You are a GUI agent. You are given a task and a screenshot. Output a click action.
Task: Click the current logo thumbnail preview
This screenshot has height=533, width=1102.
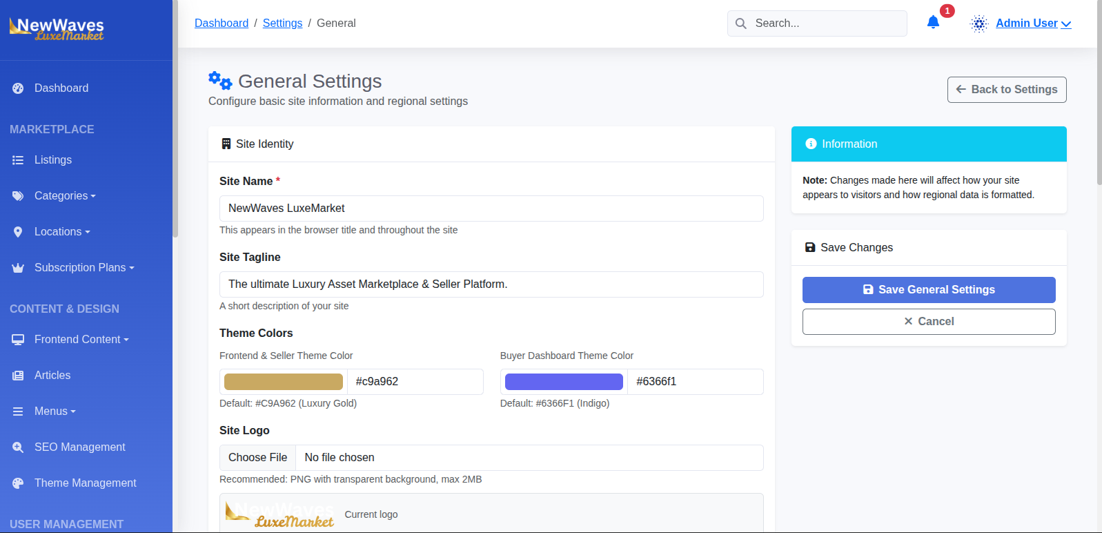pos(279,514)
